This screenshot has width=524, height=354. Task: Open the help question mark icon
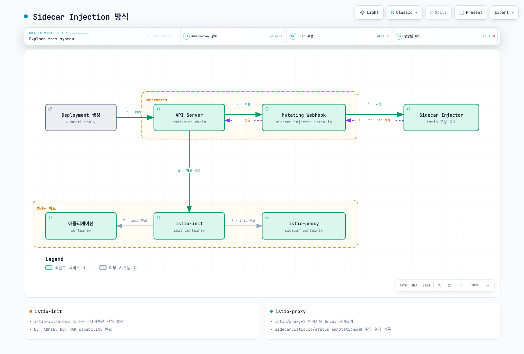coord(450,285)
